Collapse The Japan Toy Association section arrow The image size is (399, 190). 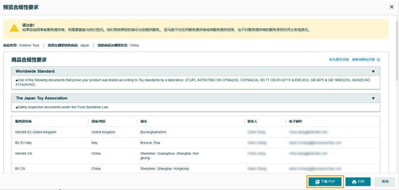click(x=373, y=98)
